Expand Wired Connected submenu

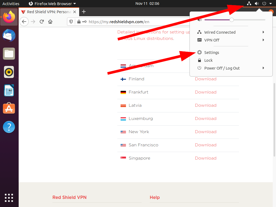[231, 32]
